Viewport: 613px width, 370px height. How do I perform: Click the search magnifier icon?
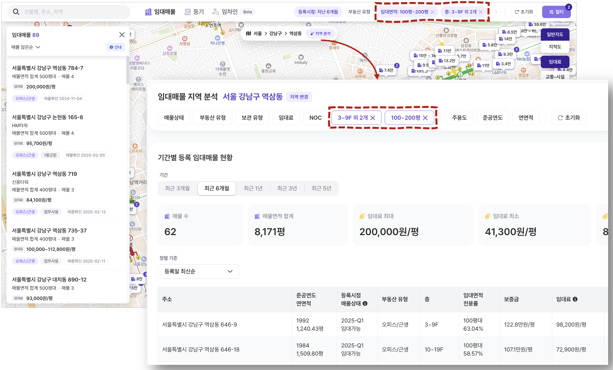16,12
